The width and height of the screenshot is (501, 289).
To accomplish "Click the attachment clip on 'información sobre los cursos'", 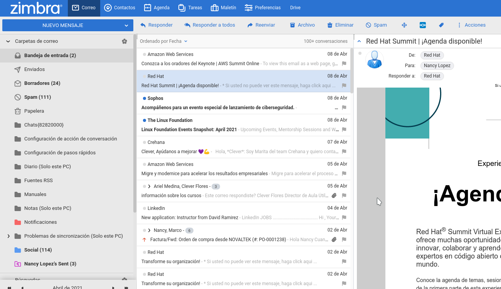I will (x=334, y=196).
